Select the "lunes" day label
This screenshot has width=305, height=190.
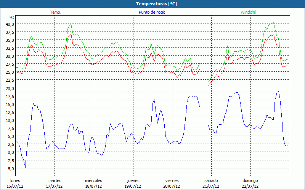pyautogui.click(x=15, y=180)
